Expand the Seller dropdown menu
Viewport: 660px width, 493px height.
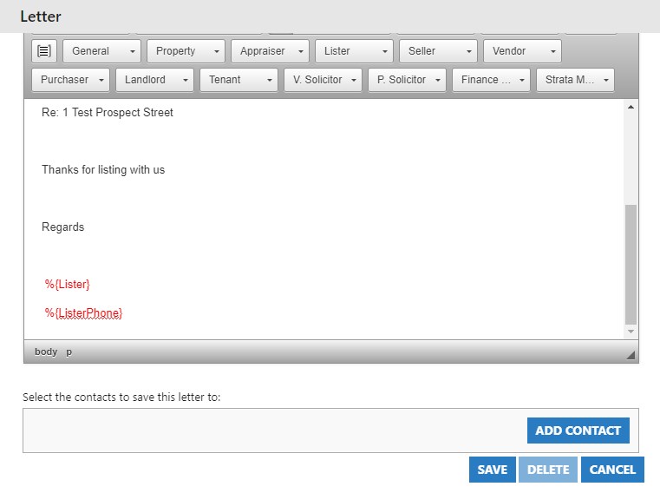[x=438, y=51]
